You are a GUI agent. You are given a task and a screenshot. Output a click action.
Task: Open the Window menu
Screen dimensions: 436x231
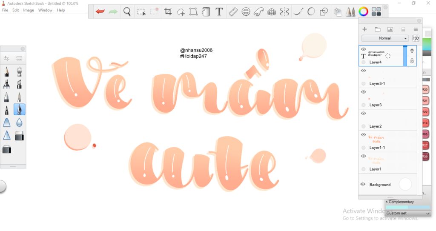[45, 10]
